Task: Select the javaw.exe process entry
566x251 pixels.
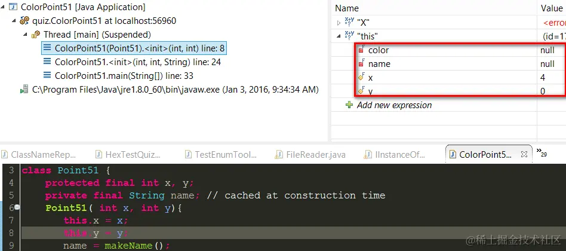Action: point(175,90)
